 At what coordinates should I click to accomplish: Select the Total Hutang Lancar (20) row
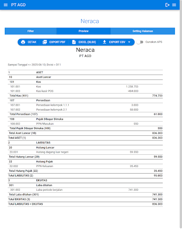point(85,157)
